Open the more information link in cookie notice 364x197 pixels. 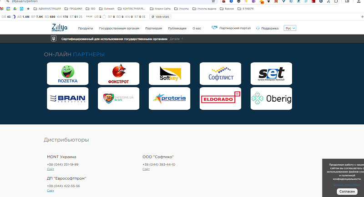347,185
